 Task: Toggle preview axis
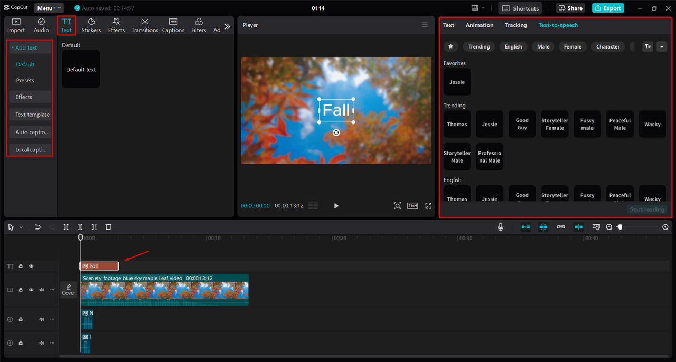[579, 227]
